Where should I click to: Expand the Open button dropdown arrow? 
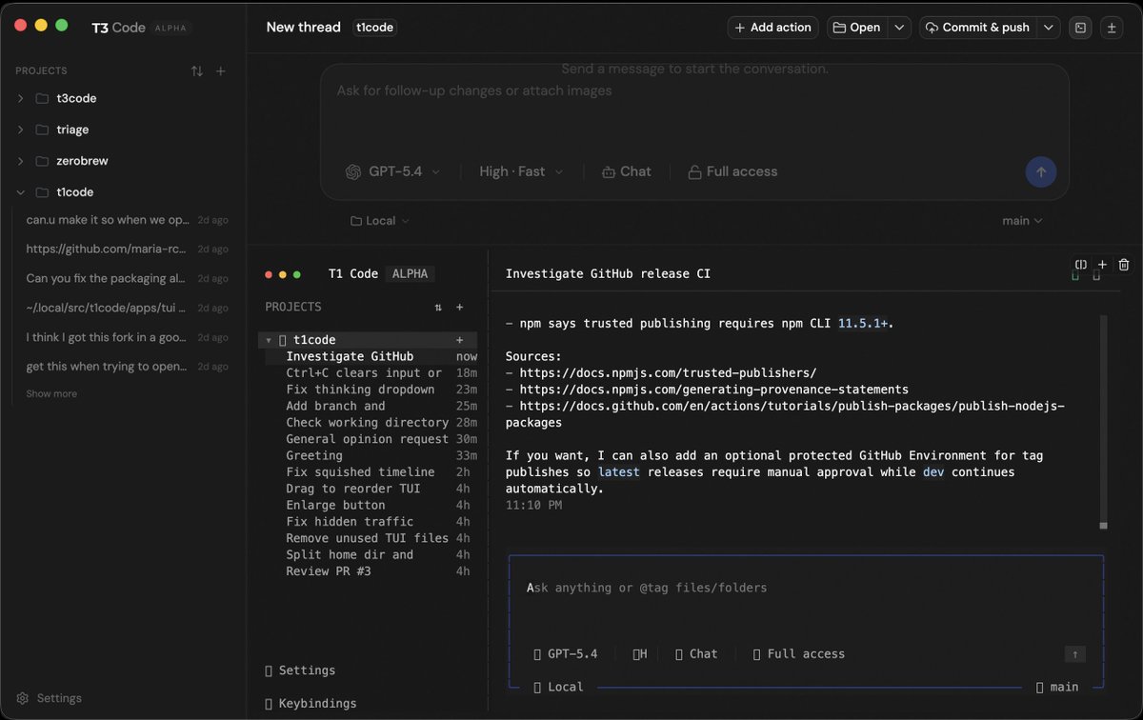pos(899,28)
